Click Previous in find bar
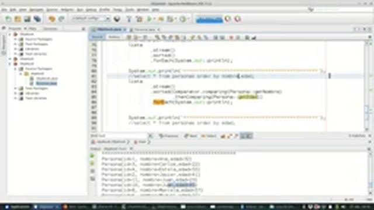The image size is (374, 210). (169, 136)
